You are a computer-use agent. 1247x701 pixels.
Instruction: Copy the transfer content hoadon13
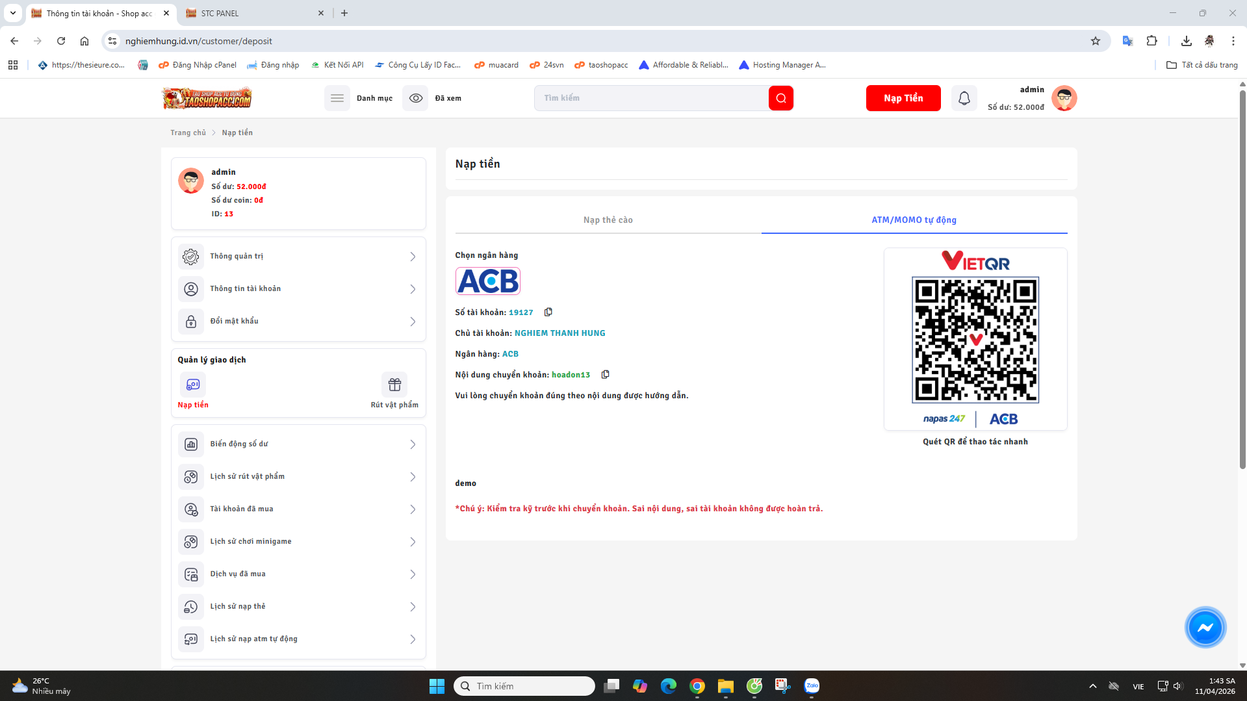(605, 375)
